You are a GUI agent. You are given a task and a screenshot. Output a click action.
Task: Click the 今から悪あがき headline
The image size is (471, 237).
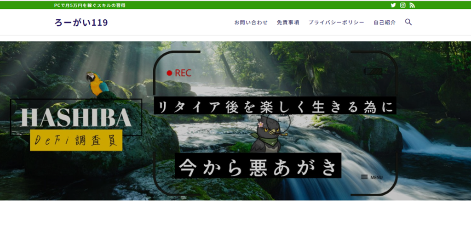[258, 166]
